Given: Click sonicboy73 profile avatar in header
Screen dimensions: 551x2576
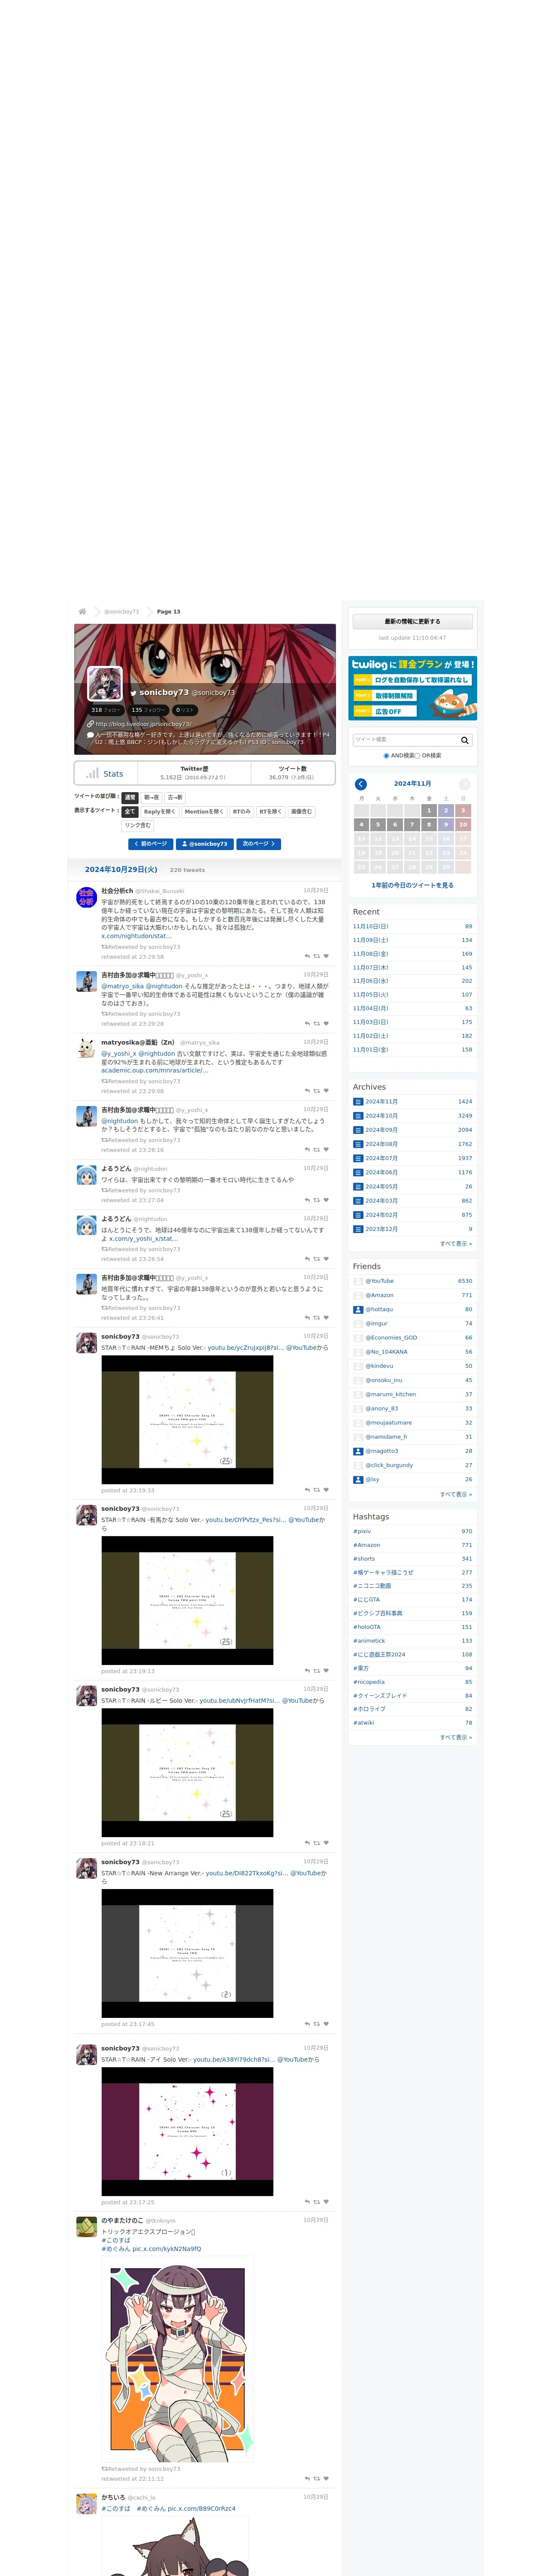Looking at the screenshot, I should (105, 683).
